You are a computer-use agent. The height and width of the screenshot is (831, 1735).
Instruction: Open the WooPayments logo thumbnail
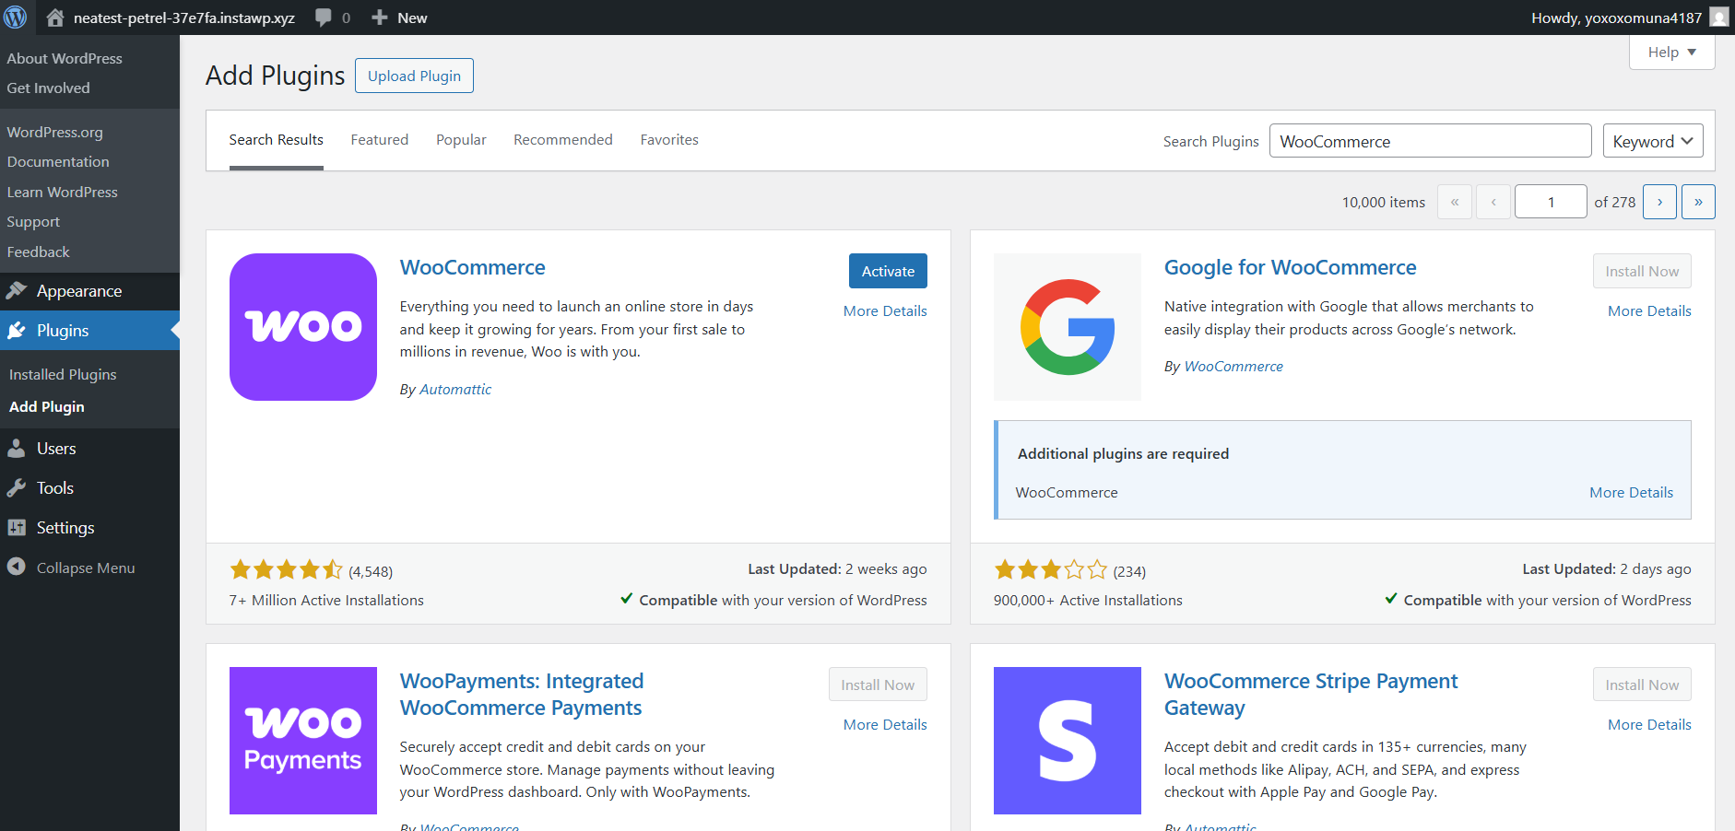click(x=303, y=741)
